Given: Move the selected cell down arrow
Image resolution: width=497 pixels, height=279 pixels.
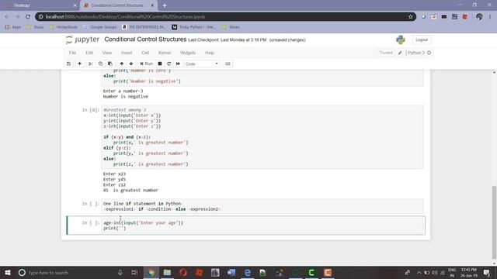Looking at the screenshot, I should pos(131,64).
